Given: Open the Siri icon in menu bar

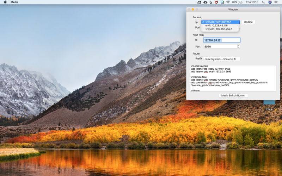Looking at the screenshot, I should point(270,2).
